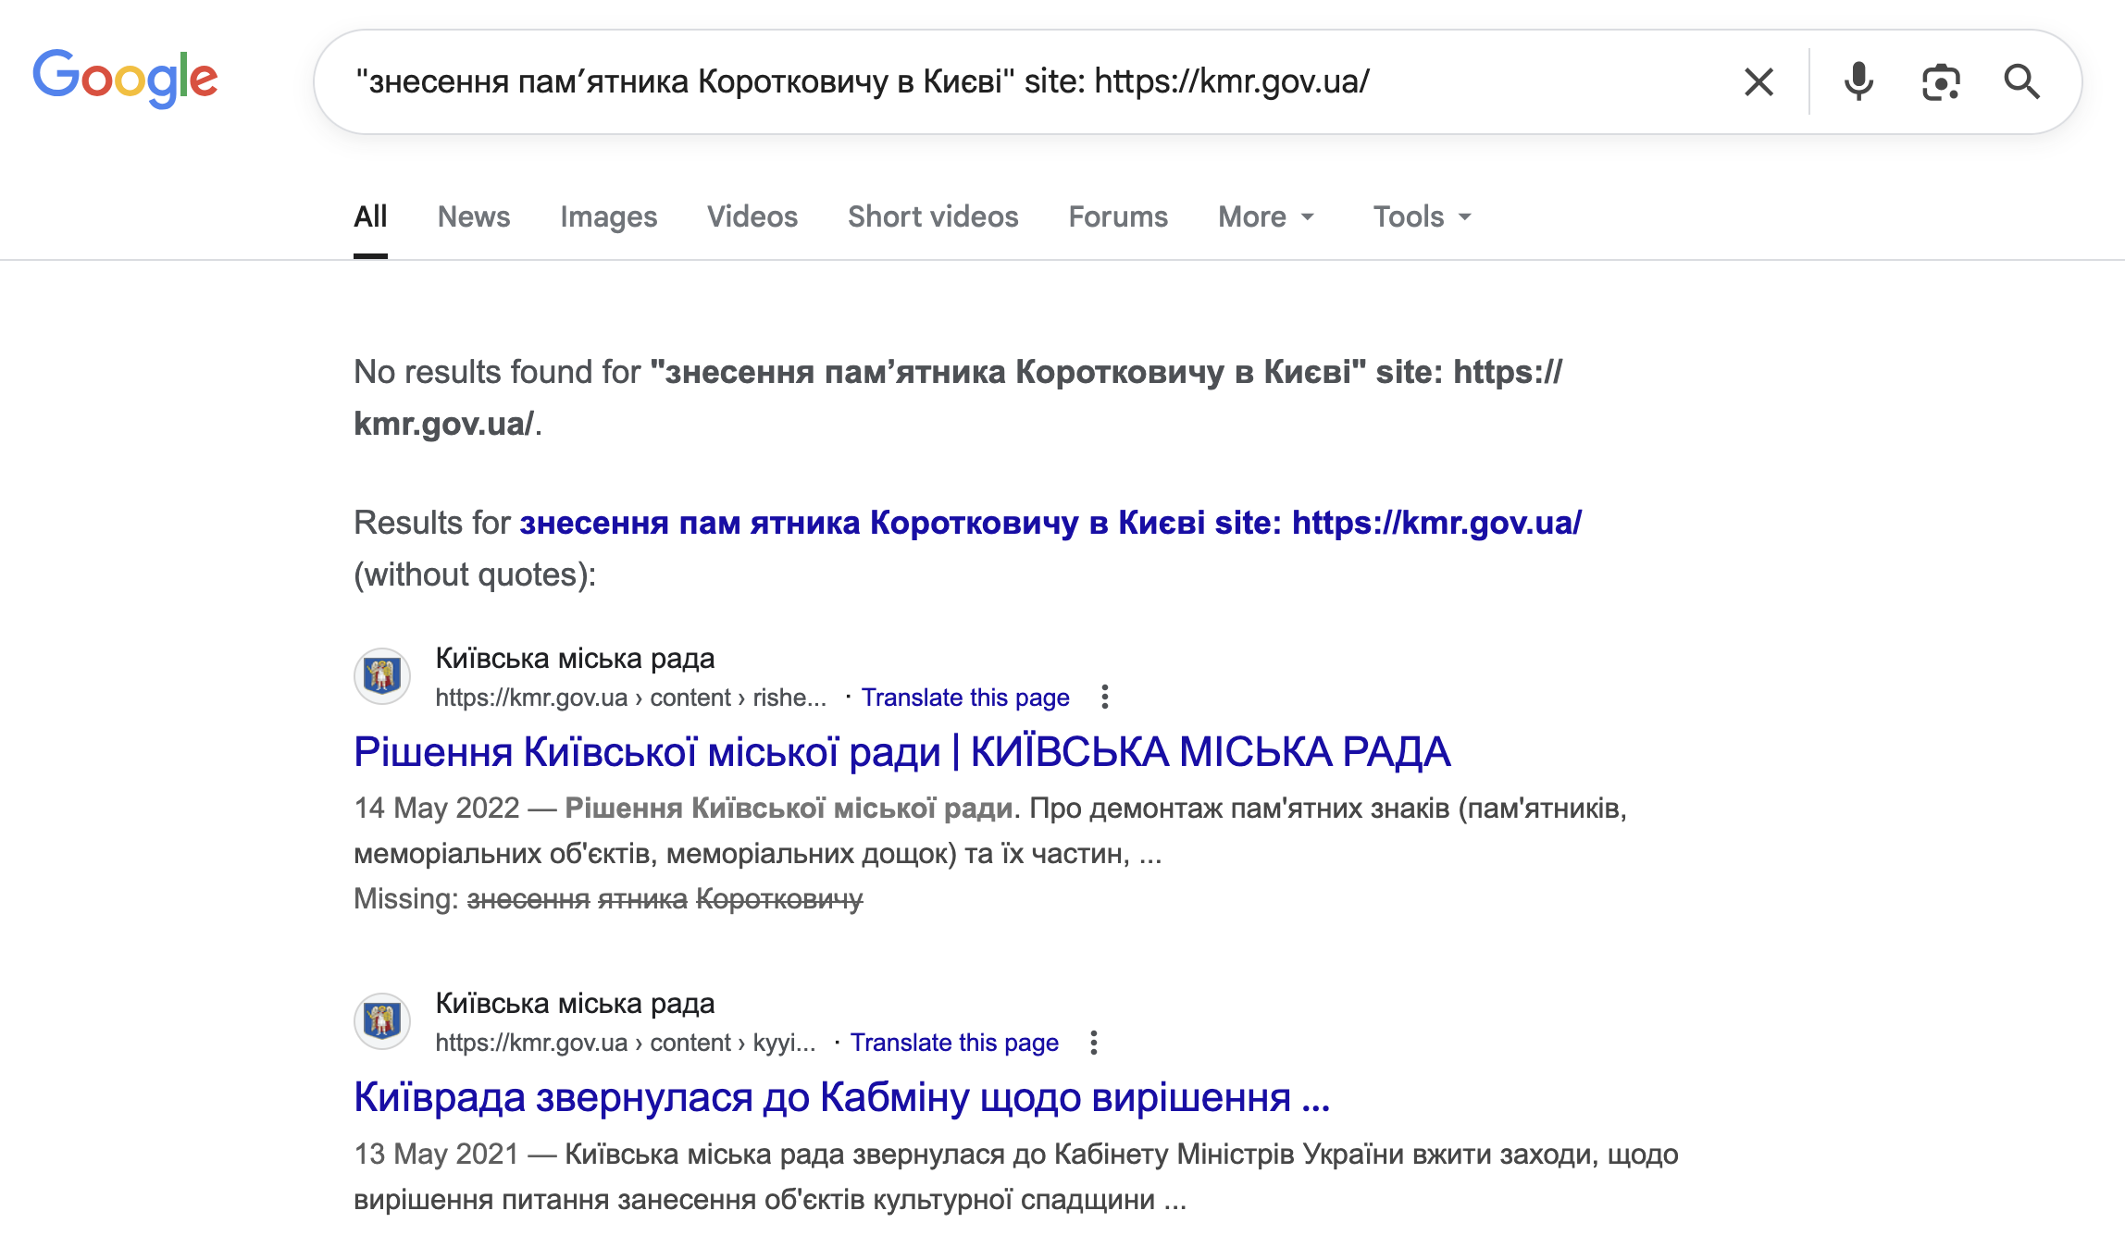Screen dimensions: 2125x1260
Task: Click the search magnifier icon
Action: [2023, 81]
